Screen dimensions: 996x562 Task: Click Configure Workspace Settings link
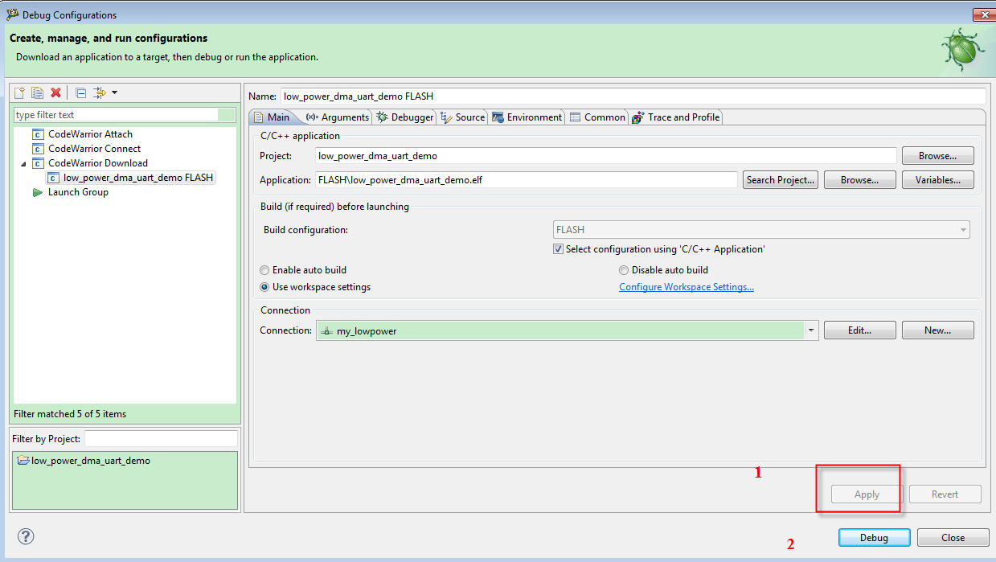[687, 287]
